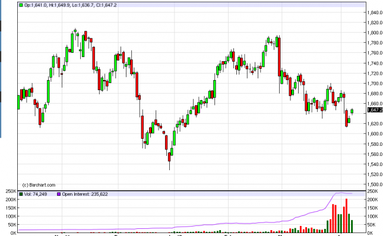This screenshot has height=236, width=383.
Task: Click the 1,600.0 price axis label
Action: [375, 133]
